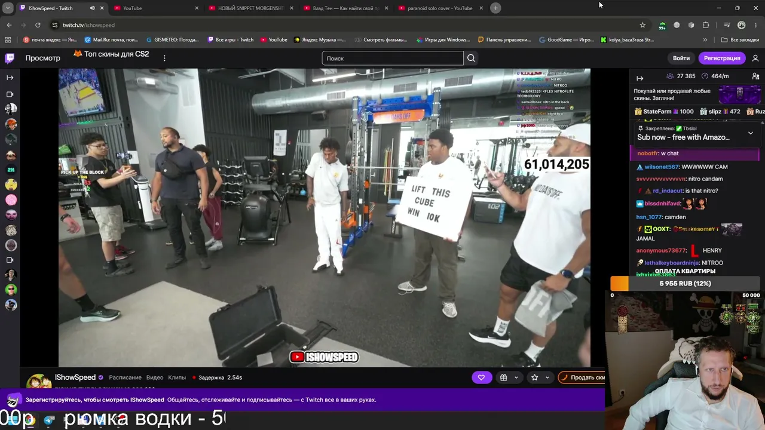This screenshot has height=430, width=765.
Task: Expand the pinned "Sub now" message chevron
Action: coord(751,133)
